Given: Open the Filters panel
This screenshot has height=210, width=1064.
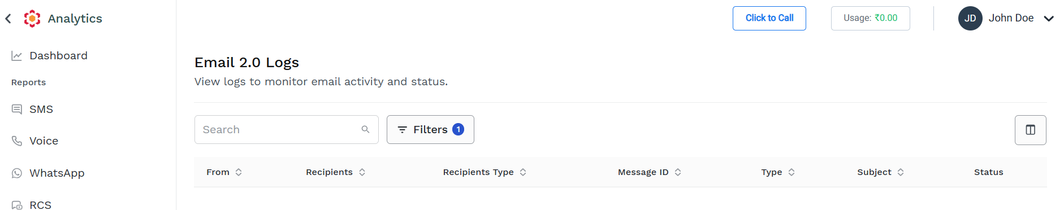Looking at the screenshot, I should coord(430,130).
